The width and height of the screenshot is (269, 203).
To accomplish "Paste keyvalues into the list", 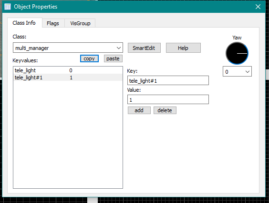I will coord(113,58).
